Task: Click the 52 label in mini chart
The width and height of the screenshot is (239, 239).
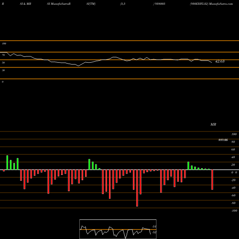Action: click(154, 232)
